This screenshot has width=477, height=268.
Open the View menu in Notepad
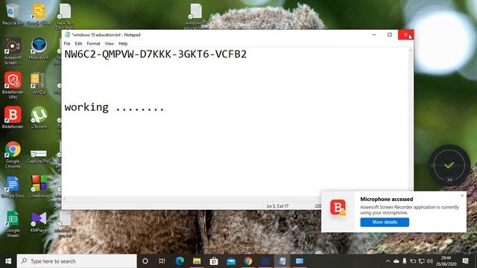point(110,43)
